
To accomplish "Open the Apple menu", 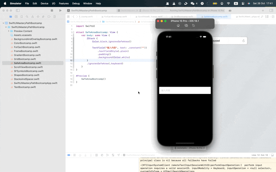I will click(5, 3).
